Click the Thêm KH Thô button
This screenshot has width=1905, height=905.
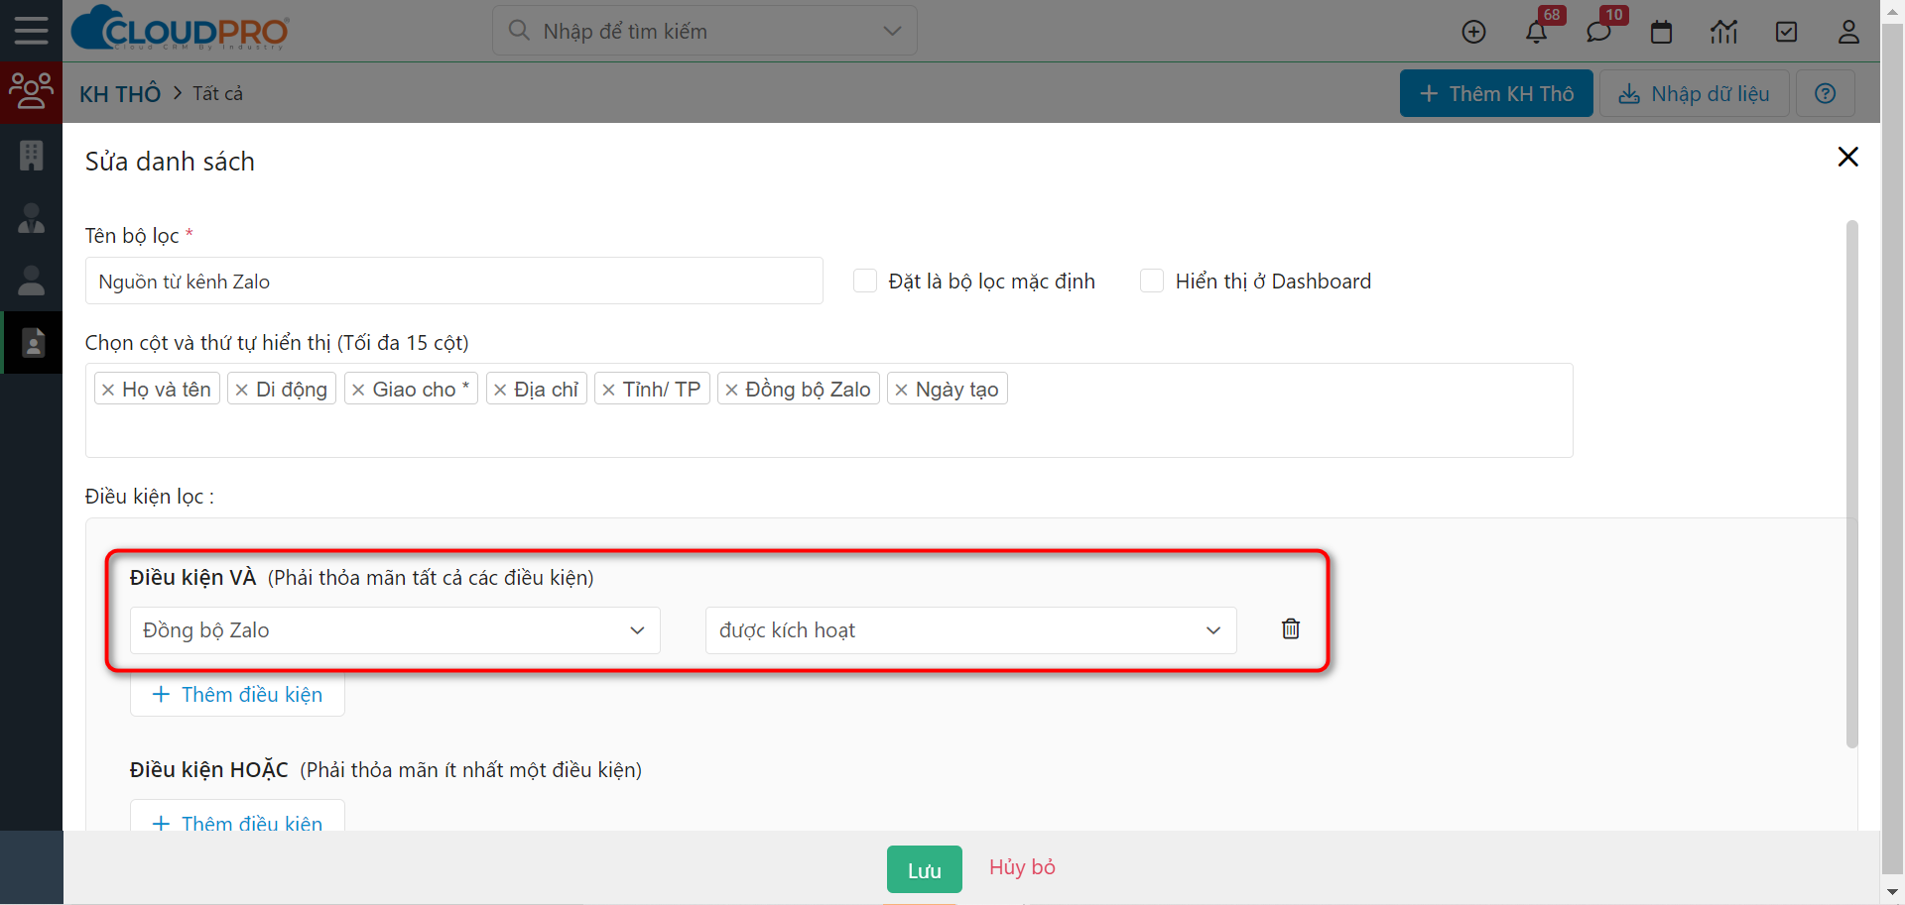(x=1496, y=93)
